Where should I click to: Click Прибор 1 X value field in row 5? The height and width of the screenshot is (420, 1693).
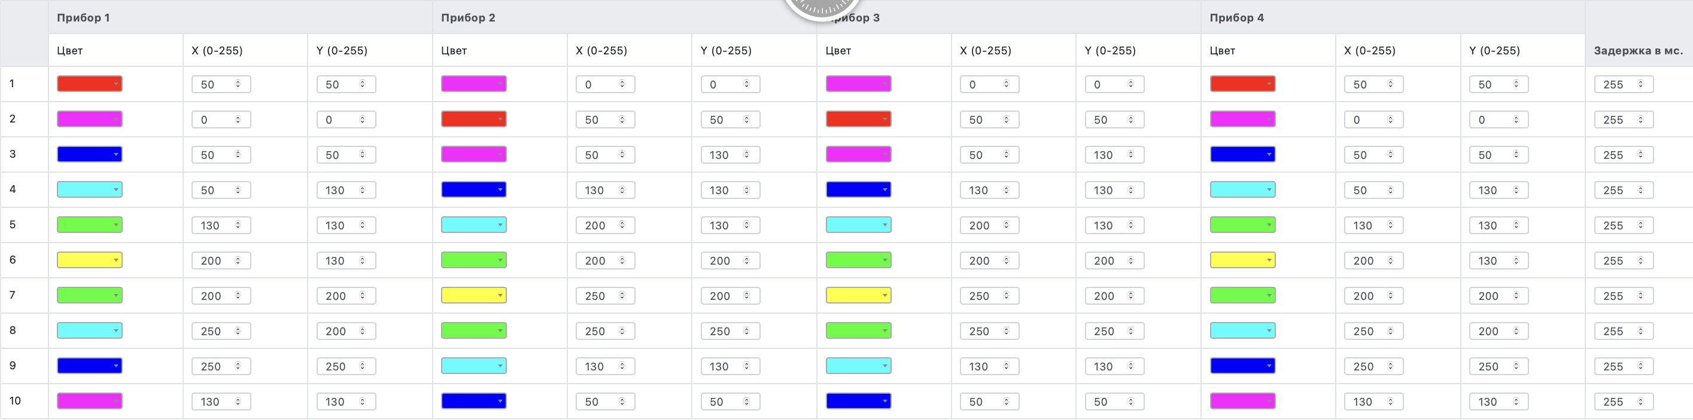(212, 226)
